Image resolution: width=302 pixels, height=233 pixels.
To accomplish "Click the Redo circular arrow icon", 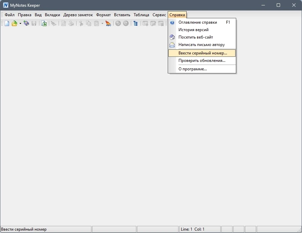I will coord(126,24).
